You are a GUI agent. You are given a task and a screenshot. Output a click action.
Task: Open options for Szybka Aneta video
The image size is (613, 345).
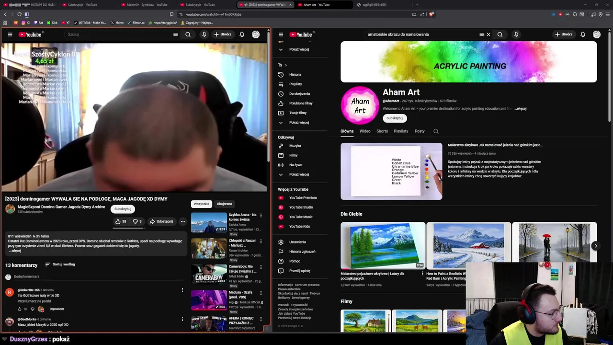point(261,216)
